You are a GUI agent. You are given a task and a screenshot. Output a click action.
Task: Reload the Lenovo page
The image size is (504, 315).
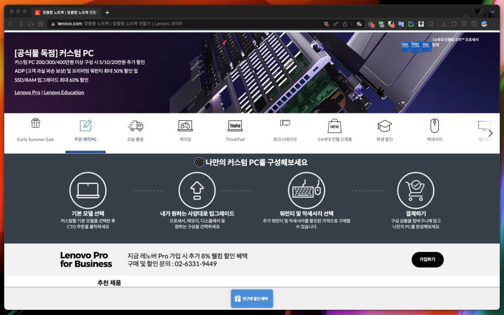(31, 24)
